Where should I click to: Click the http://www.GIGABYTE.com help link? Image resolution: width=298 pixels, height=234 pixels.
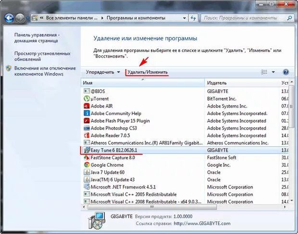point(202,223)
